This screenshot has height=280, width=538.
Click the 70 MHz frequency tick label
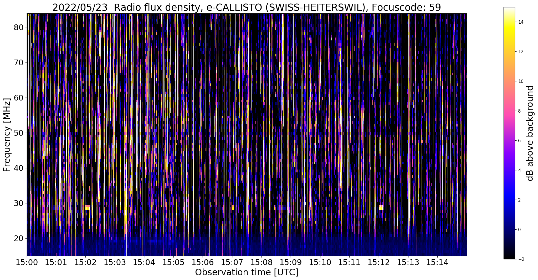click(19, 62)
